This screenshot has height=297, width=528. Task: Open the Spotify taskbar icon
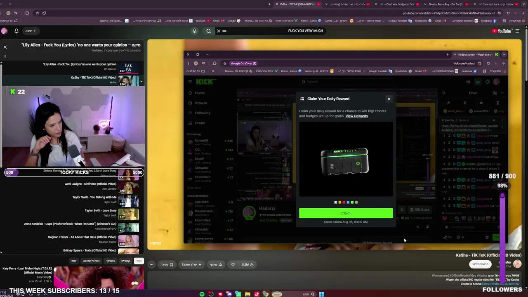click(202, 294)
